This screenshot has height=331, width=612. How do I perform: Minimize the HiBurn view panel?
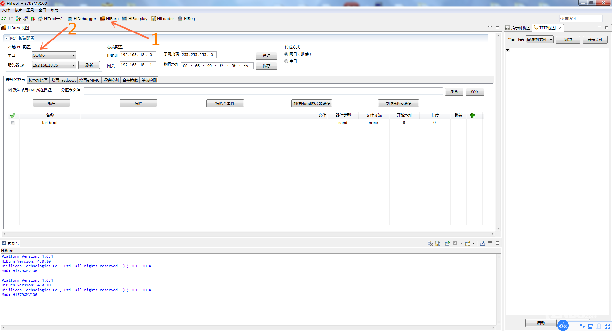tap(490, 27)
